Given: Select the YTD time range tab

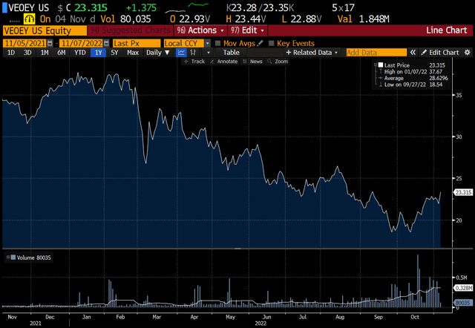Looking at the screenshot, I should (80, 53).
